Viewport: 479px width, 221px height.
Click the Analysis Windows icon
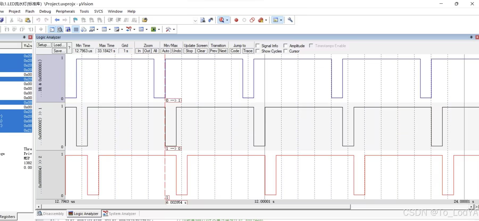[129, 29]
